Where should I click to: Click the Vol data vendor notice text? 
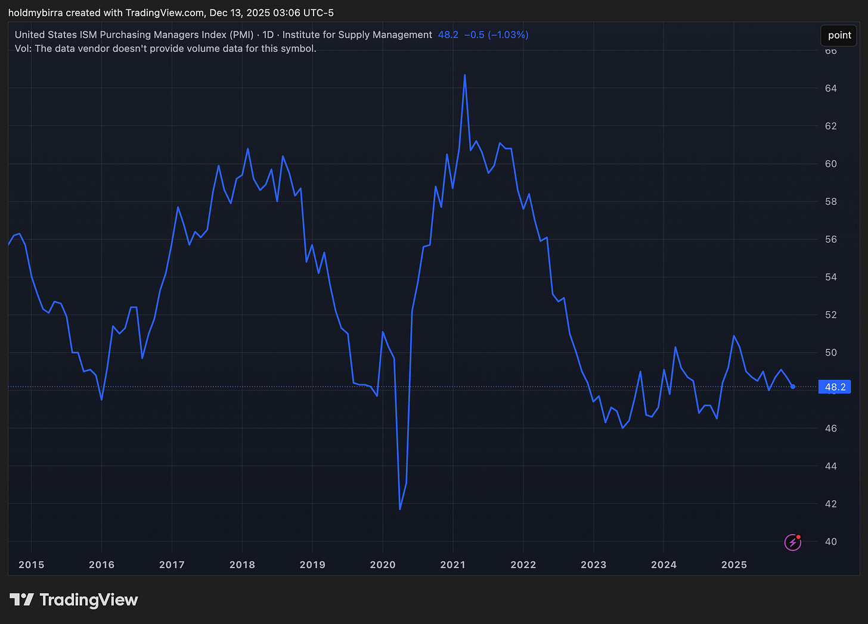[x=166, y=48]
